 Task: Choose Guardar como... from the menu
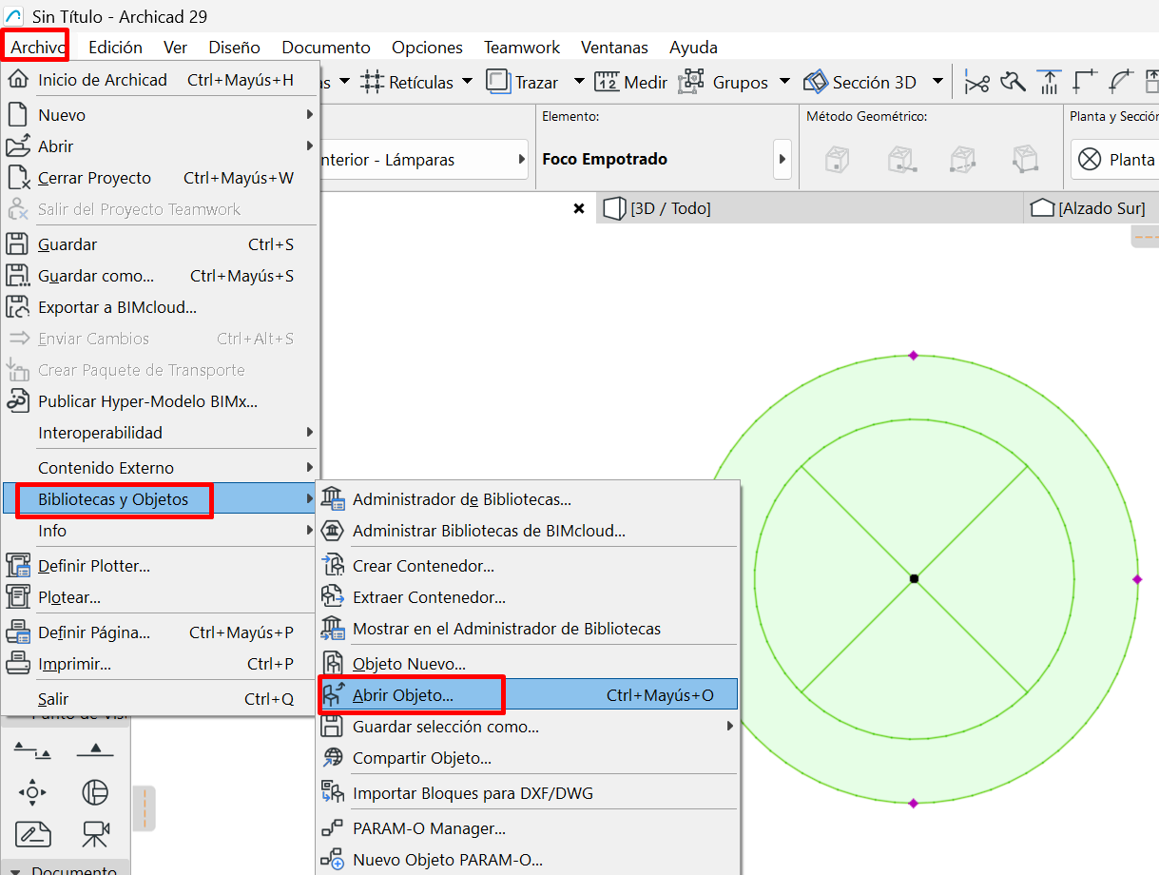pos(95,276)
